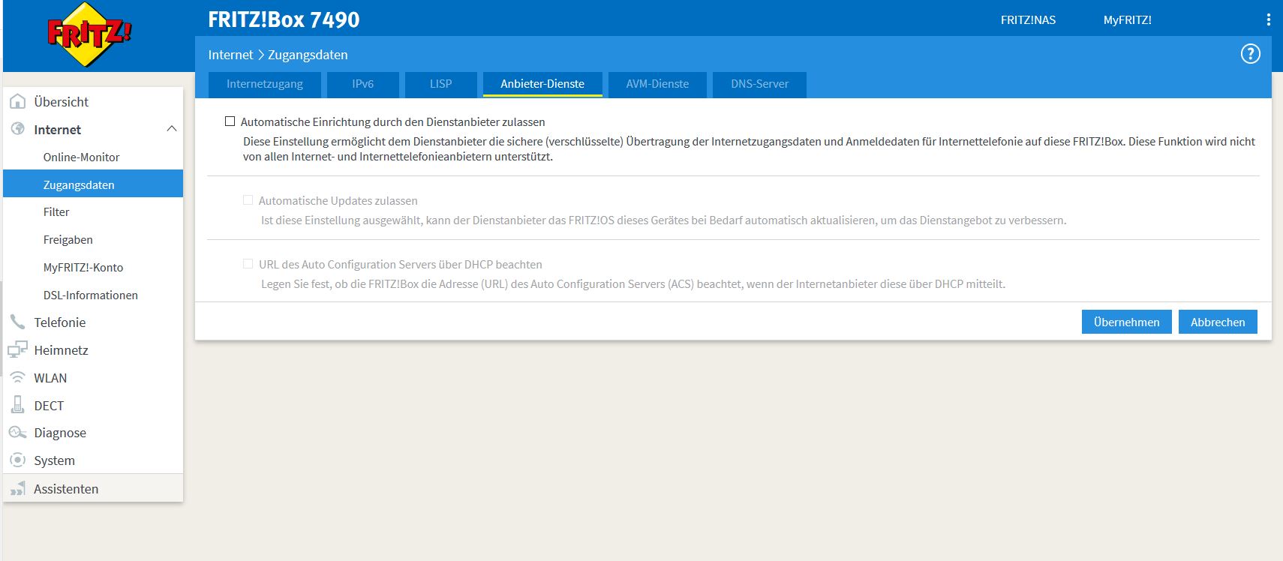Open the Telefonie menu entry
The width and height of the screenshot is (1283, 561).
click(93, 322)
